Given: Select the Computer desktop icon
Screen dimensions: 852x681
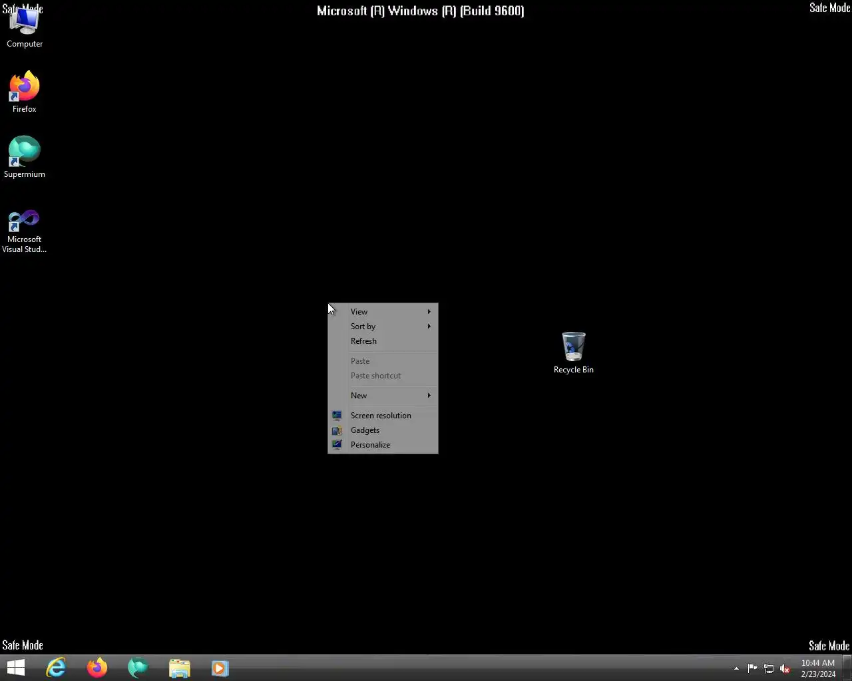Looking at the screenshot, I should point(25,27).
